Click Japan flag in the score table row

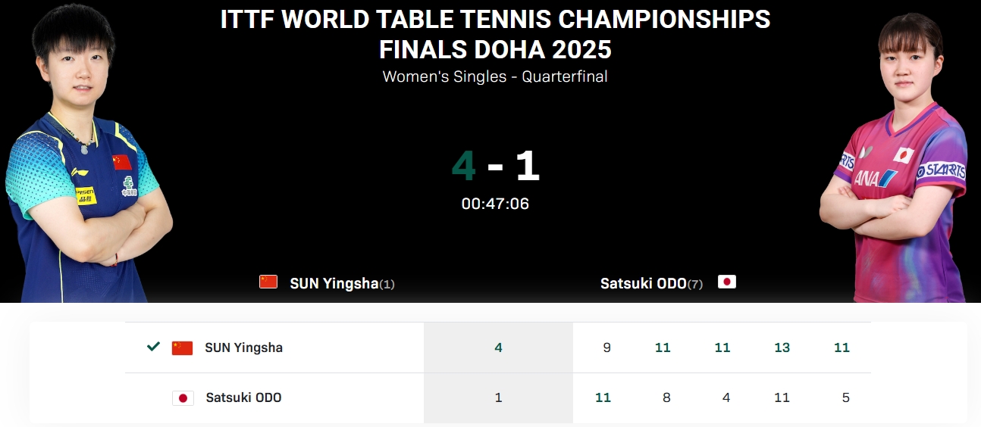[x=183, y=398]
